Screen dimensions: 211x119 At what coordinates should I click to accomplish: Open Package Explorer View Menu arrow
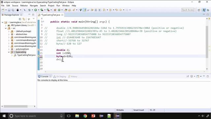point(34,19)
